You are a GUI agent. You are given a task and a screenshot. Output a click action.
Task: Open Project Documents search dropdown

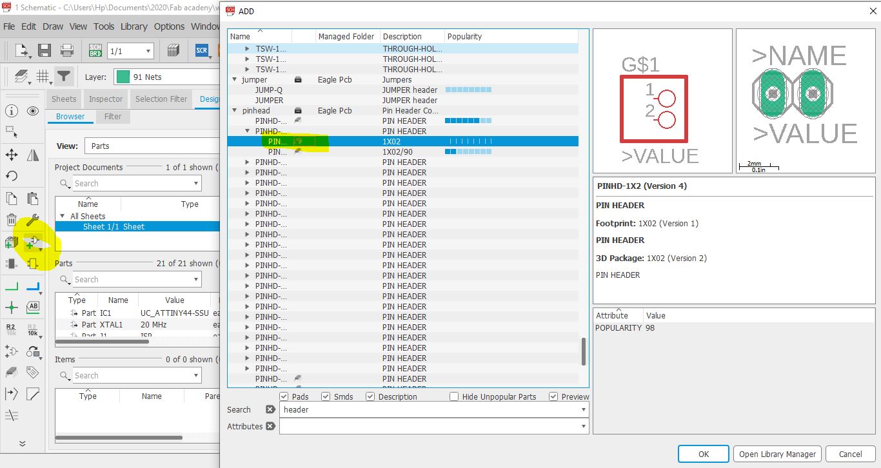click(x=196, y=183)
